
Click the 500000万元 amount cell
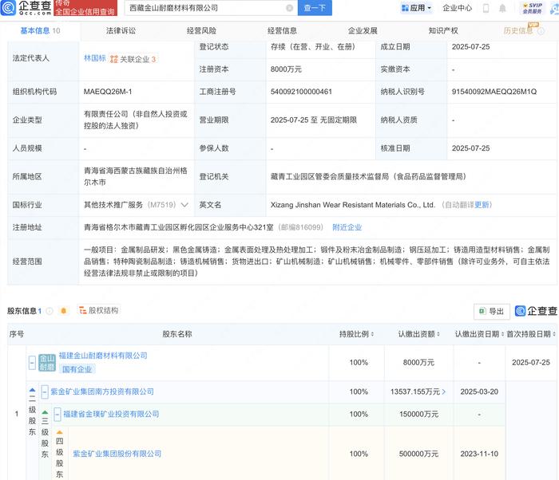[418, 454]
